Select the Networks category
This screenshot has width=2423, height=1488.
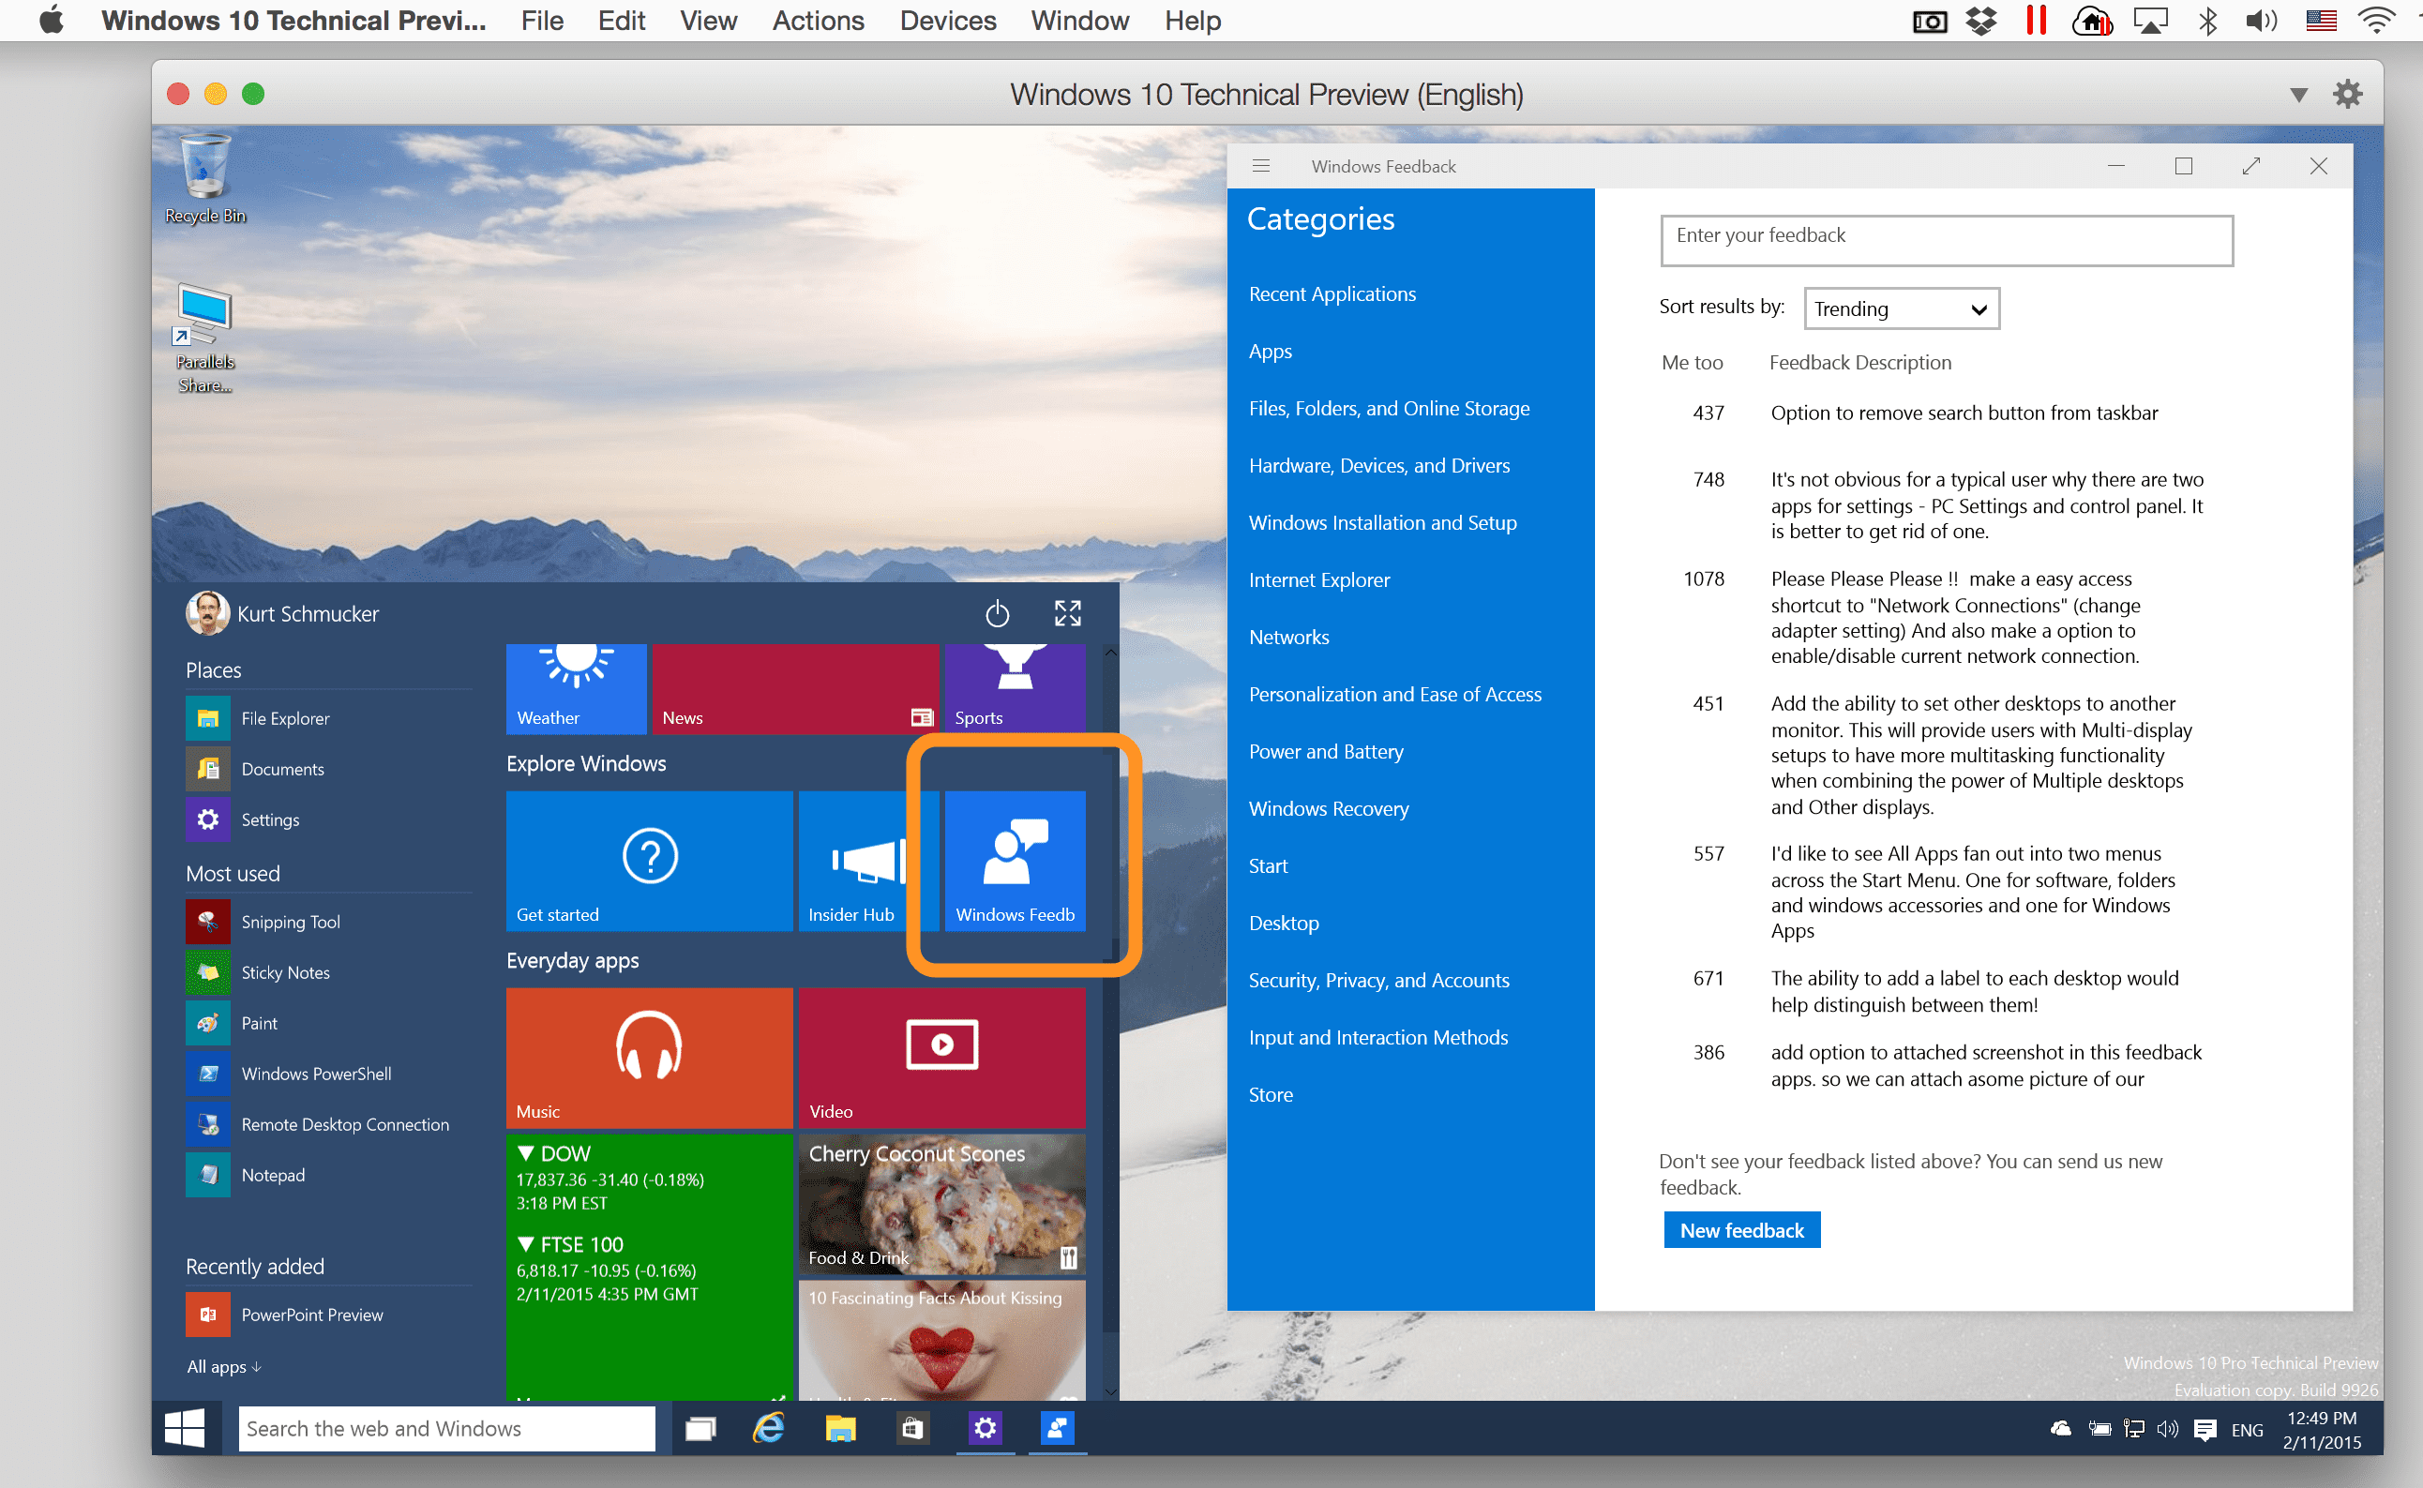(x=1288, y=637)
